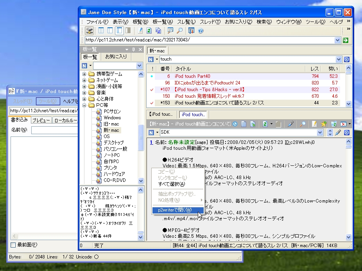362x271 pixels.
Task: Click the blue help question mark icon
Action: 201,31
